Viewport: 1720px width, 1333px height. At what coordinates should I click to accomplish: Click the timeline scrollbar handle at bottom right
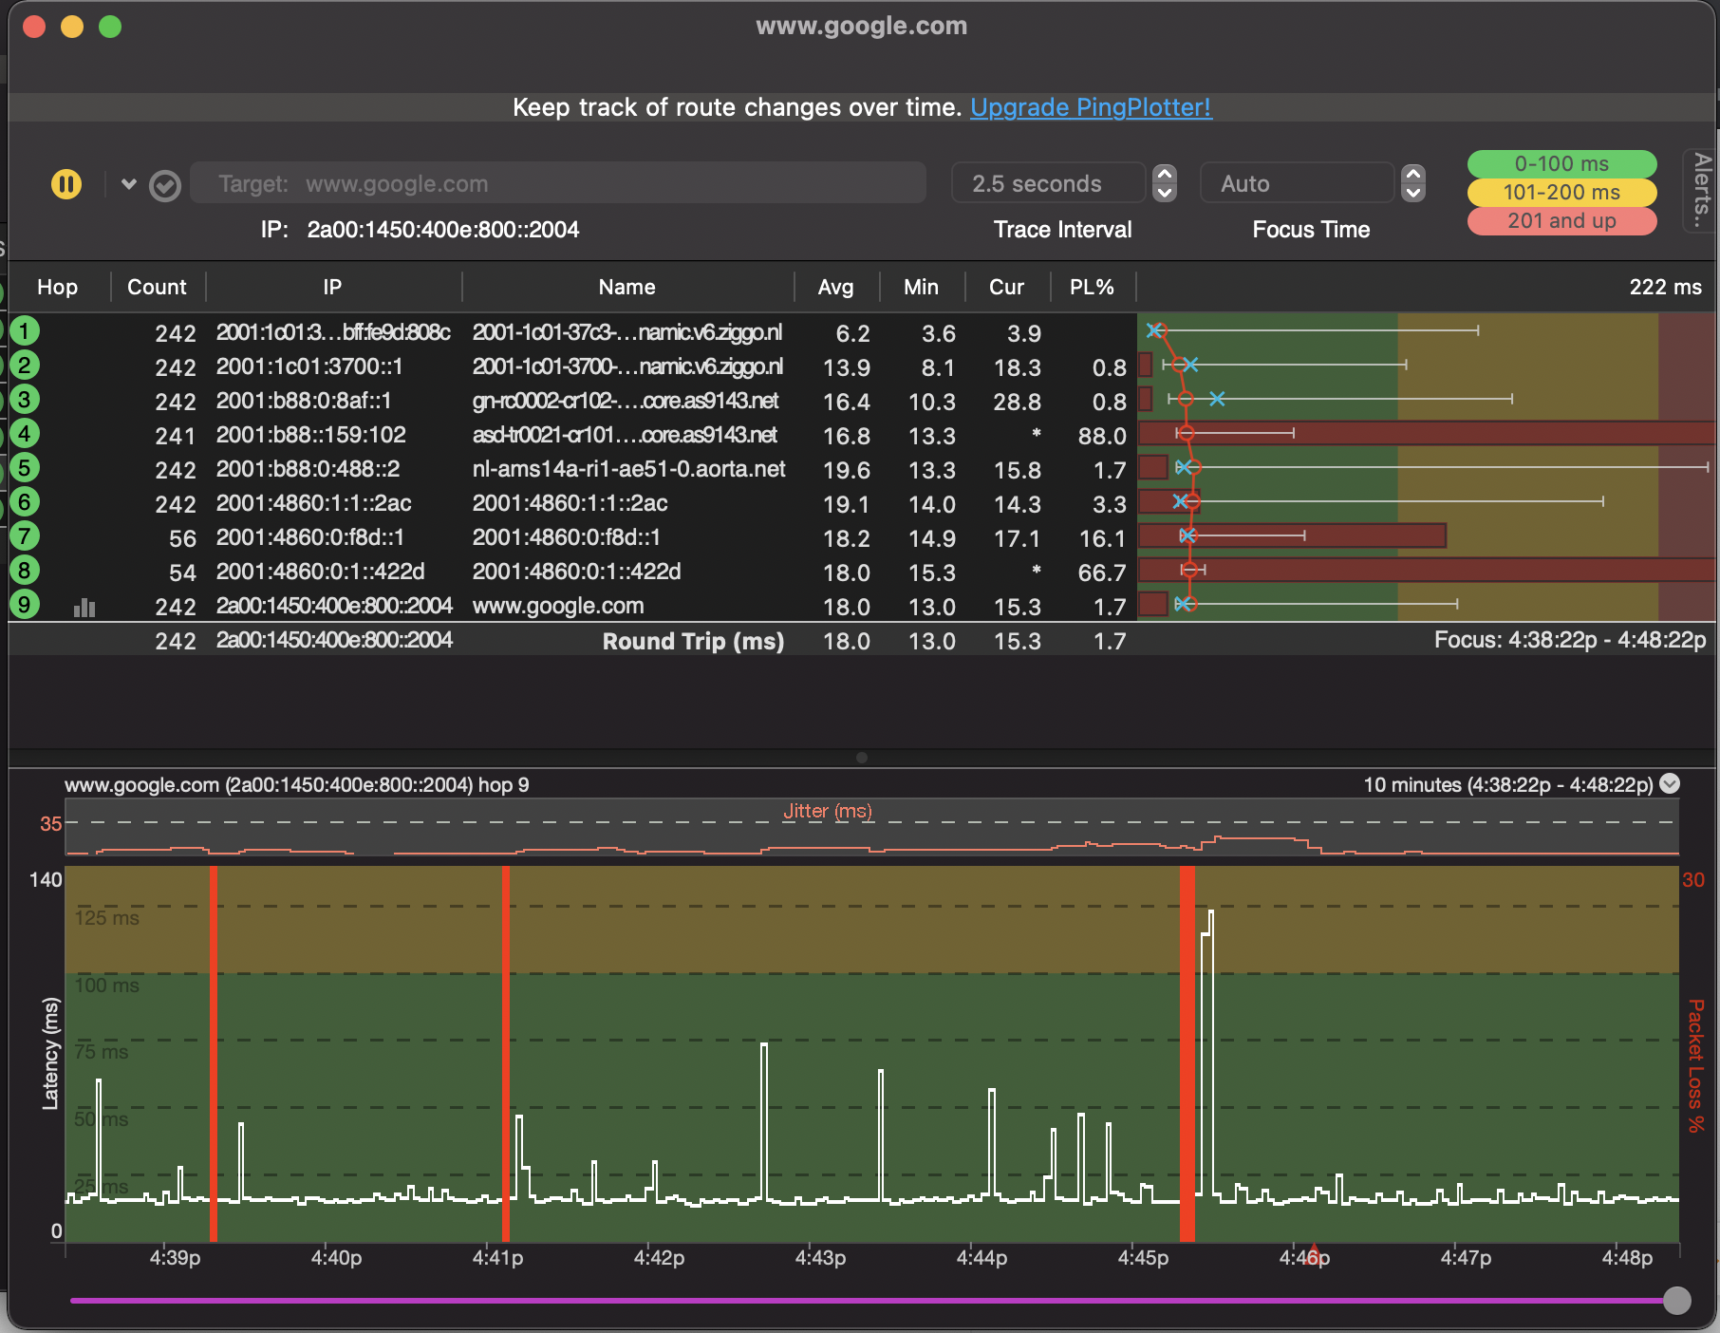(x=1676, y=1301)
